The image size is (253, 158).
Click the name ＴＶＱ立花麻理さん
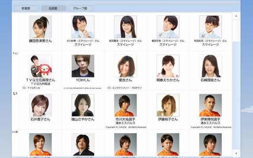pyautogui.click(x=40, y=80)
